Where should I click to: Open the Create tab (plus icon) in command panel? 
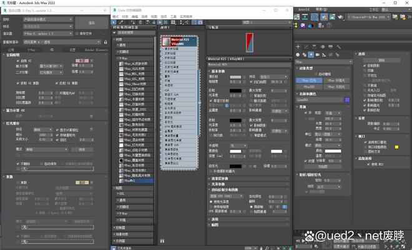pos(298,47)
